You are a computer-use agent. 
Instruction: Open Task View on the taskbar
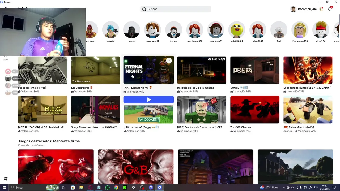click(x=64, y=188)
